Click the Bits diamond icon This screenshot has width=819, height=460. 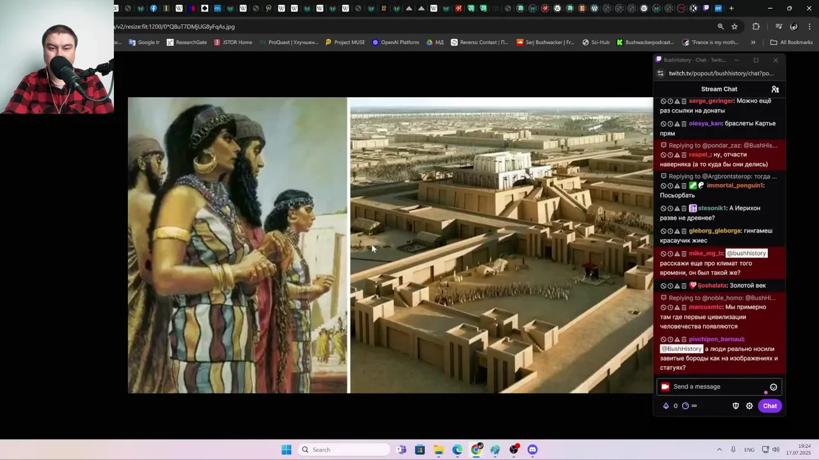[x=665, y=406]
